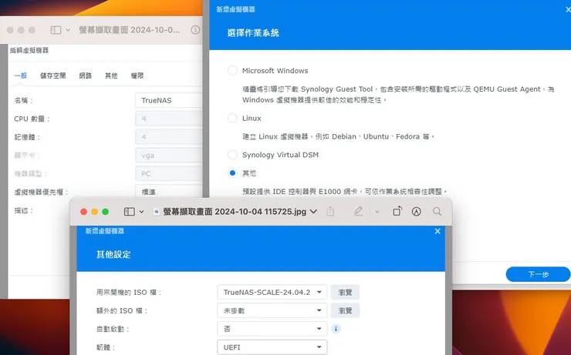Switch to the 網路 tab
The image size is (571, 355).
click(85, 75)
